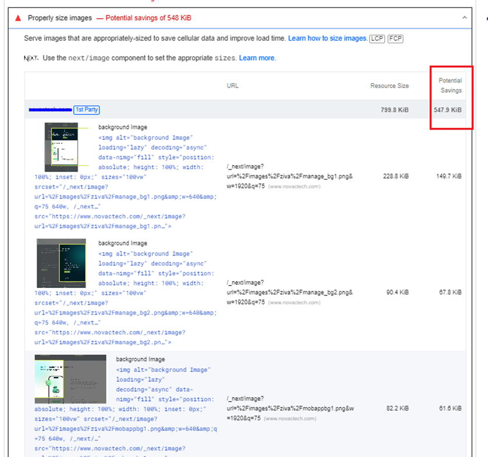
Task: Click the red warning triangle icon
Action: coord(18,18)
